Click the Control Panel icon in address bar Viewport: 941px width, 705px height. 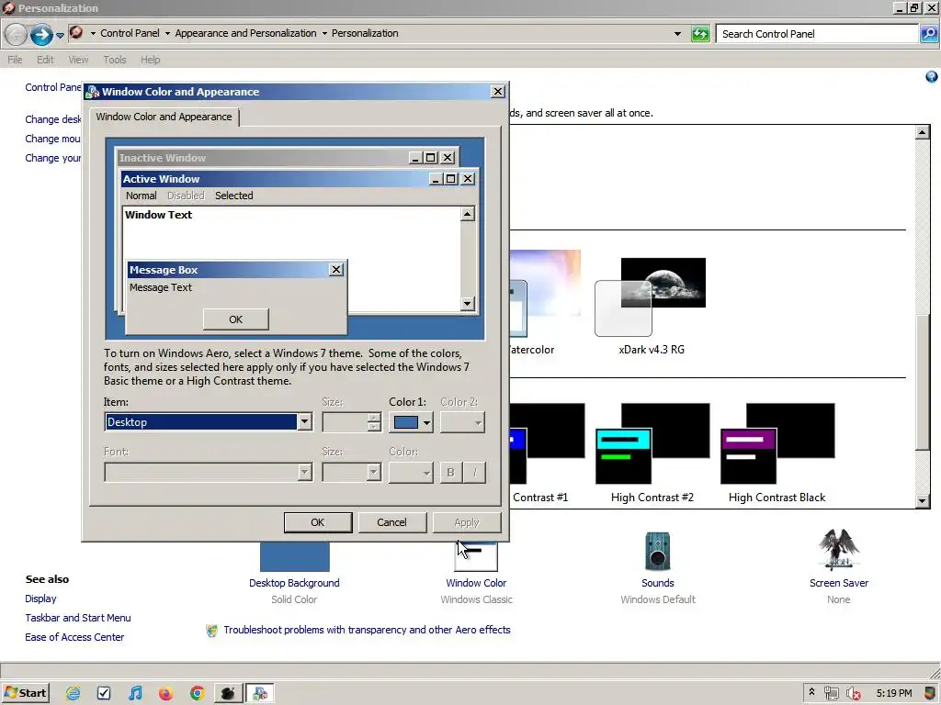point(76,32)
